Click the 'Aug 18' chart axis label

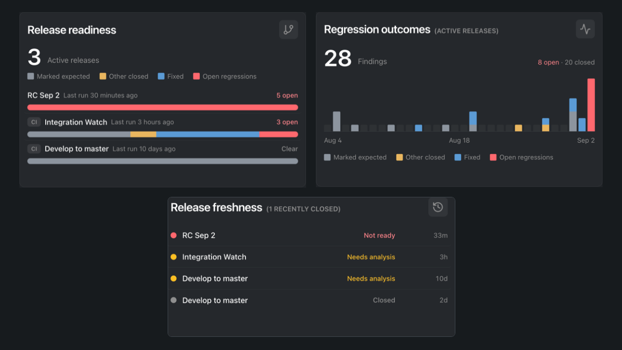coord(459,140)
